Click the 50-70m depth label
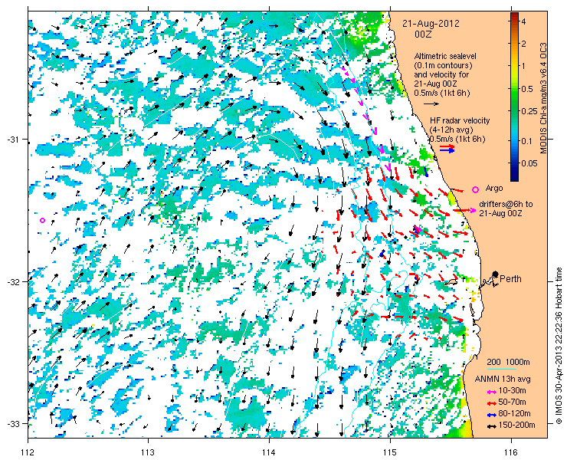The height and width of the screenshot is (460, 567). click(x=512, y=402)
